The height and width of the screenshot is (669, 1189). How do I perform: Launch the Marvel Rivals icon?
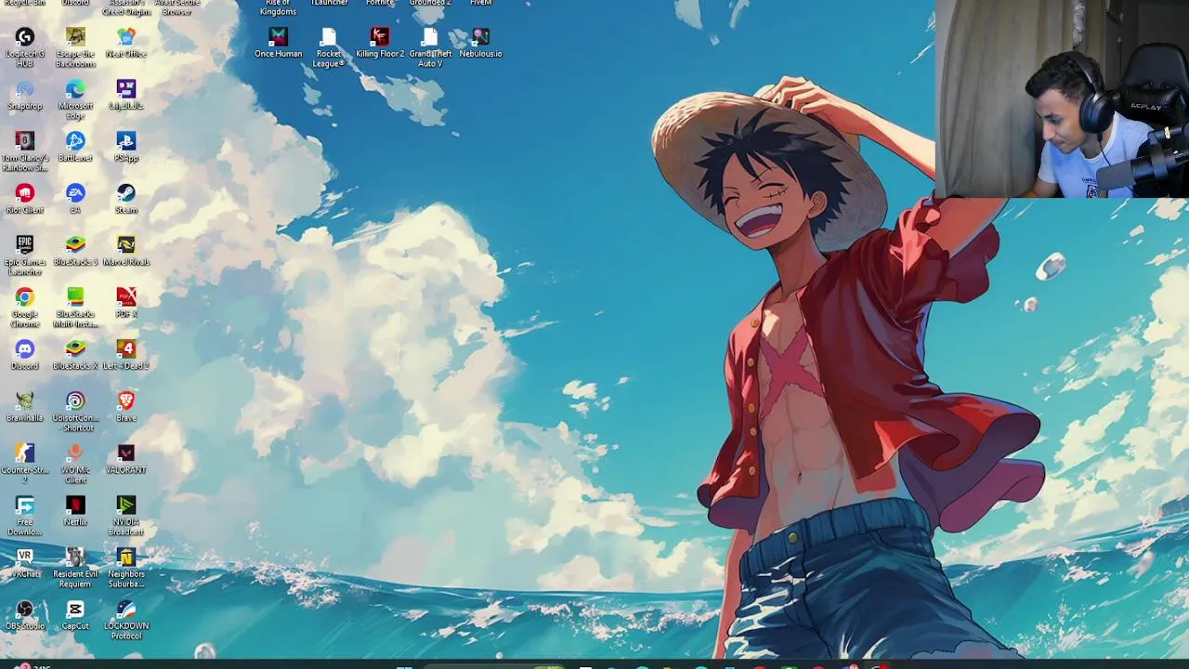coord(126,245)
